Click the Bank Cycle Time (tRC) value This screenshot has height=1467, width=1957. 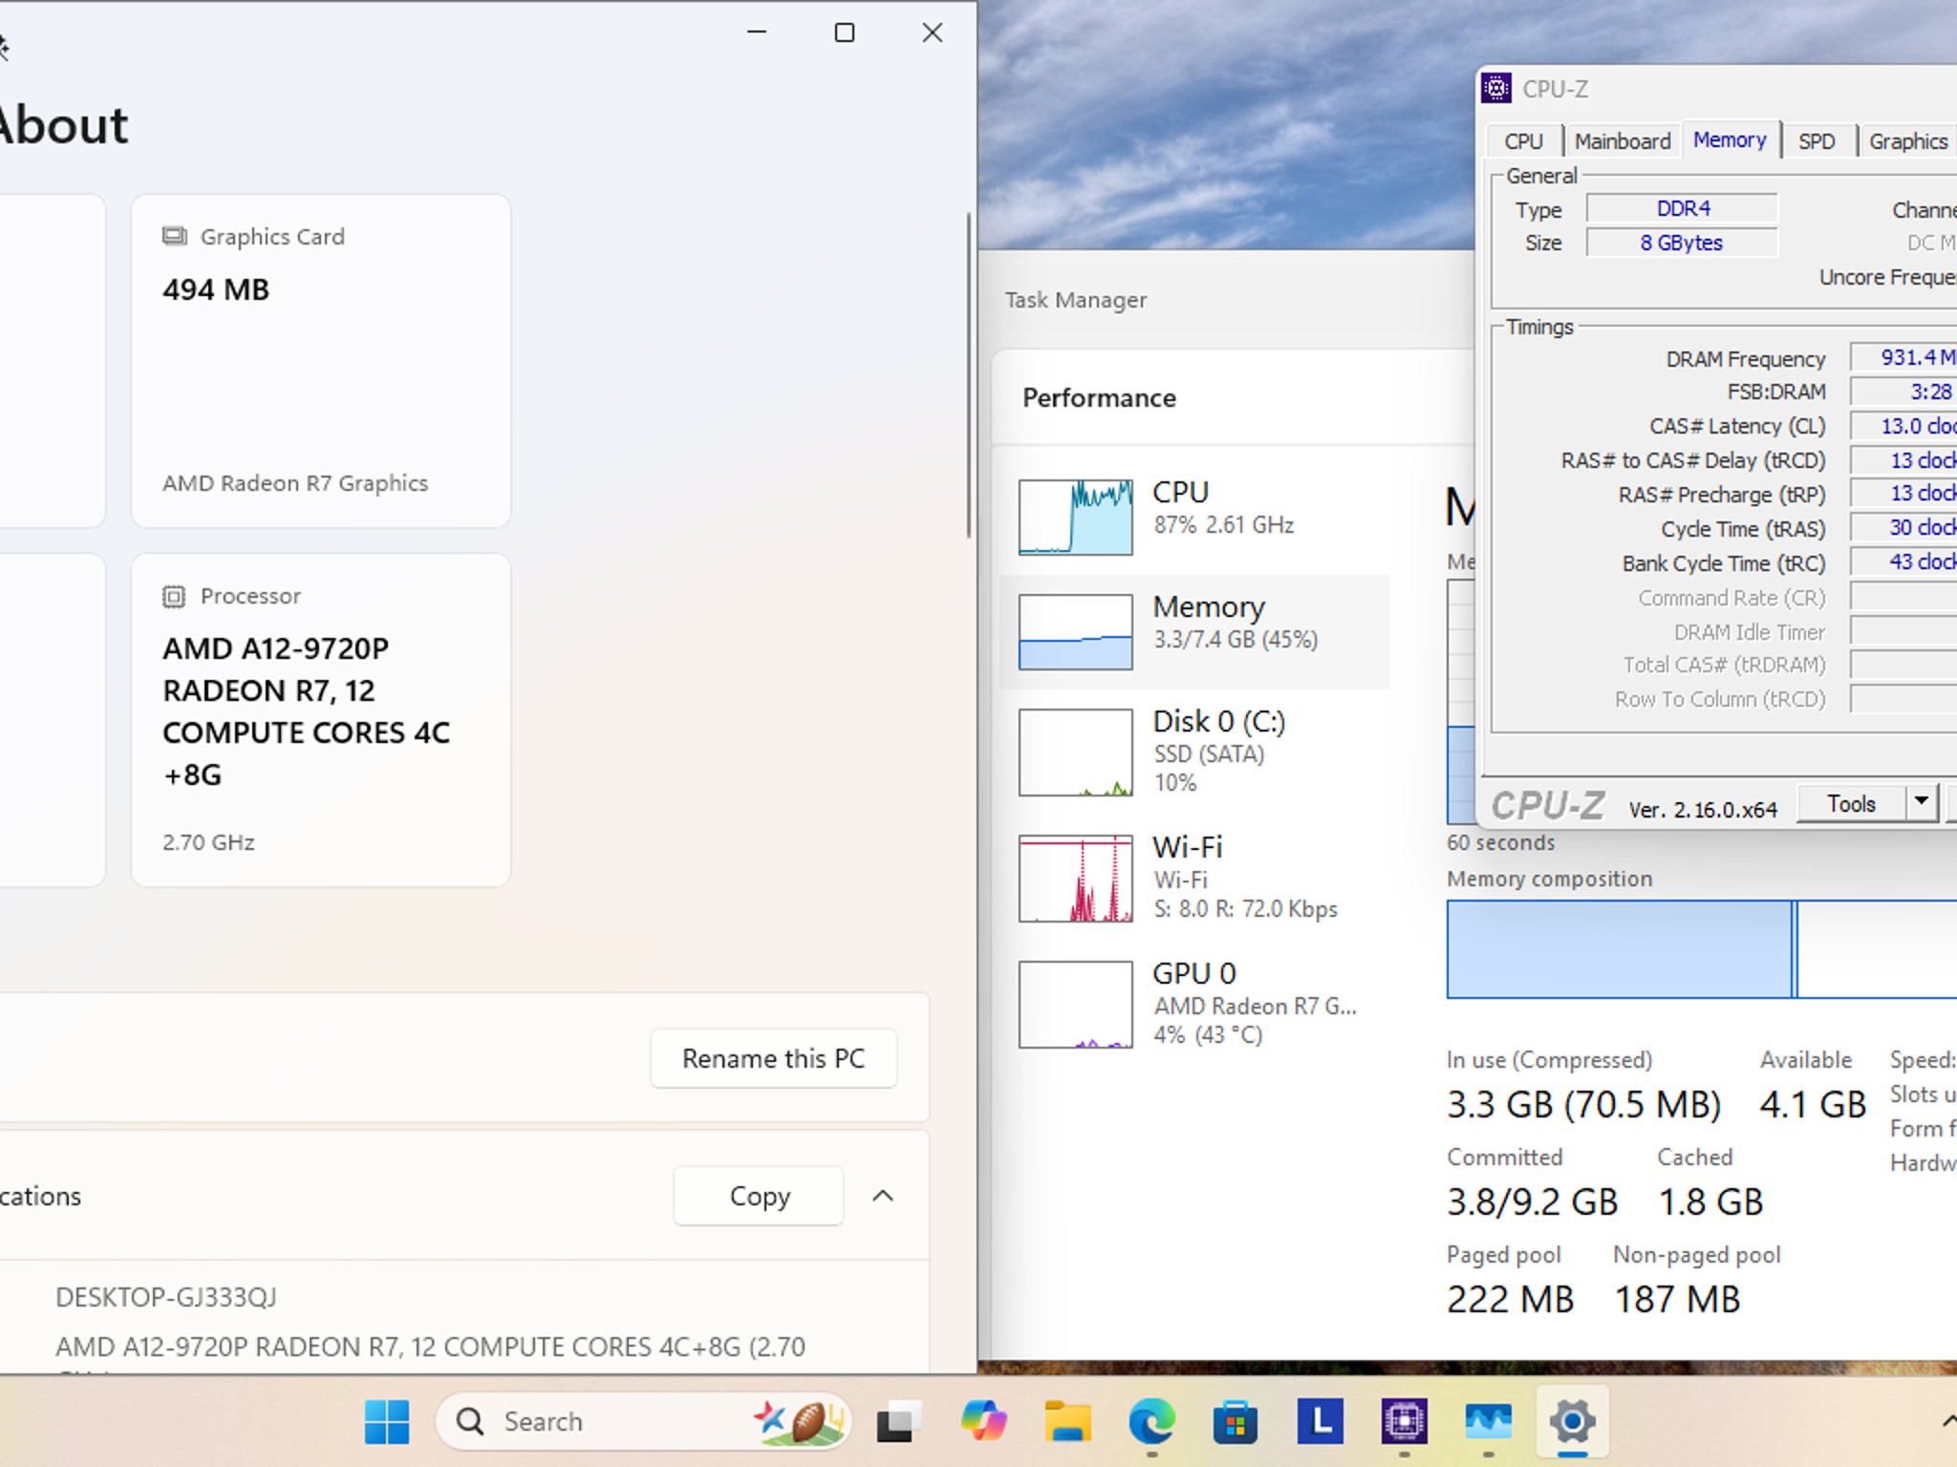[1903, 562]
